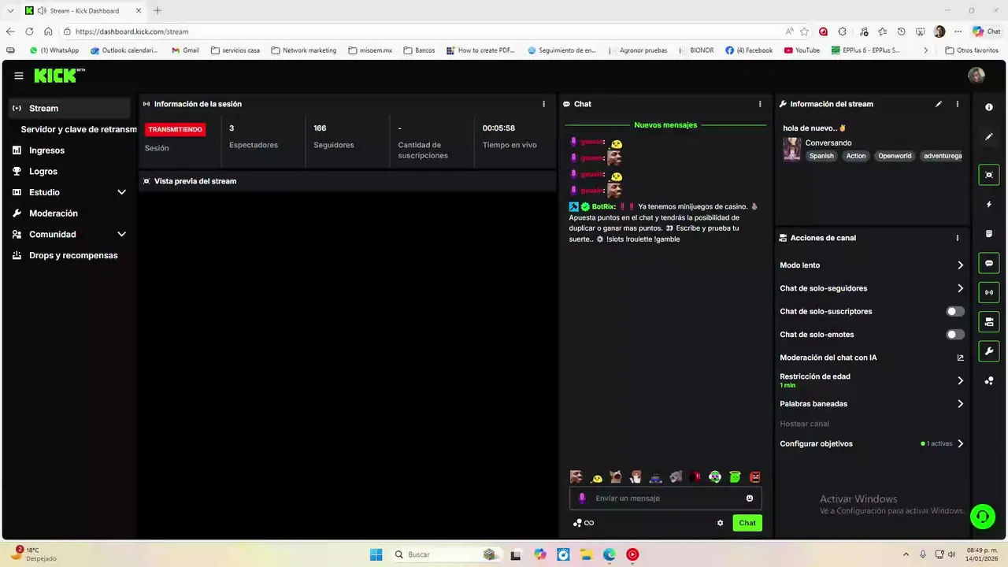Open the emoji picker in message box
This screenshot has height=567, width=1008.
[750, 498]
